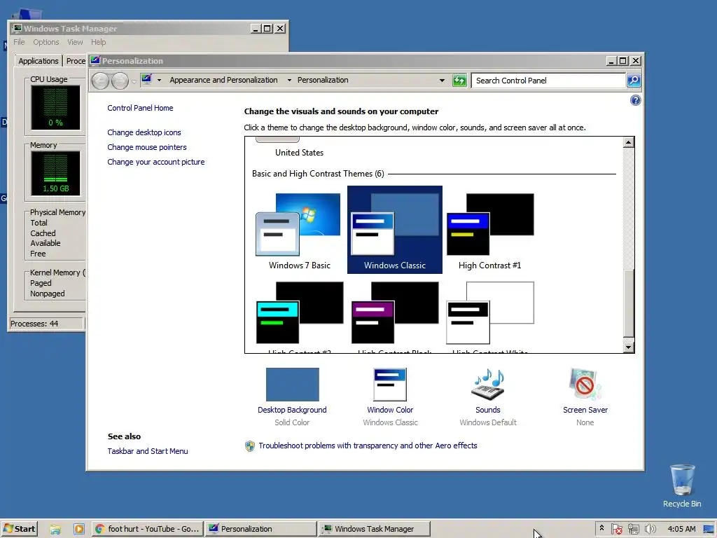
Task: Click the green Refresh button by address bar
Action: pyautogui.click(x=459, y=81)
